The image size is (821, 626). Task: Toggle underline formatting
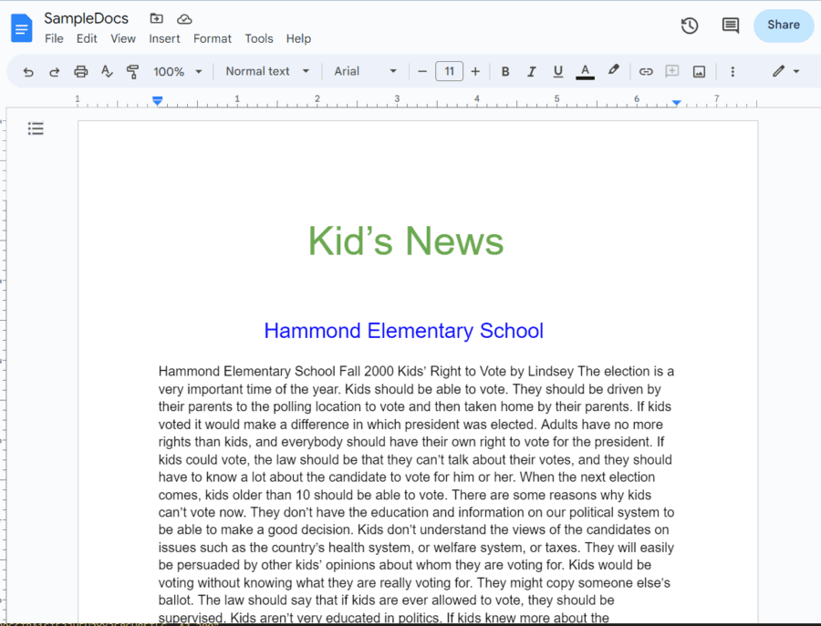tap(557, 71)
